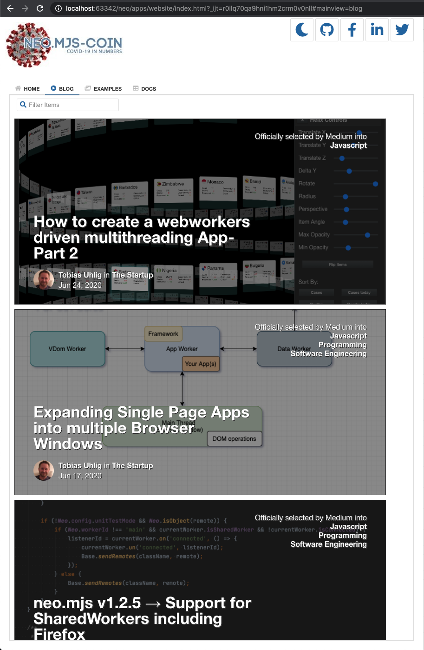Focus the Filter Items search field
This screenshot has width=424, height=650.
point(68,105)
